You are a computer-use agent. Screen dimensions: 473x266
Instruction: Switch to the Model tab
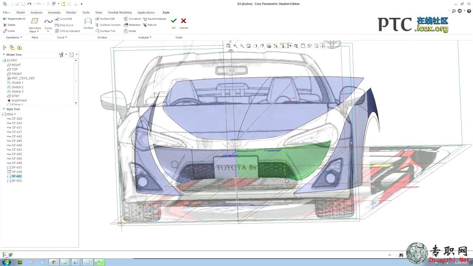(x=21, y=13)
